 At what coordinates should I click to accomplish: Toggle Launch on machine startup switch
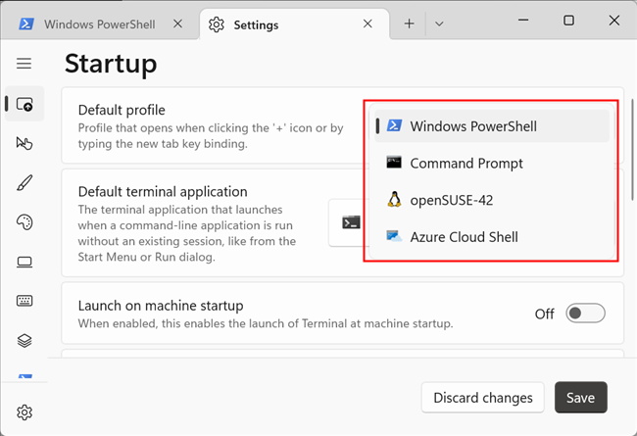click(585, 314)
